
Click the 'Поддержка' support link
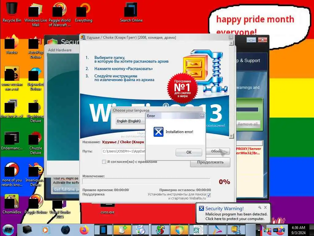pos(93,194)
